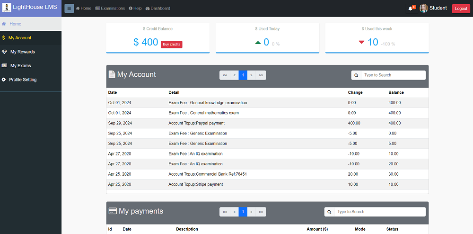Click the My Account search input field
This screenshot has height=234, width=473.
pos(393,75)
